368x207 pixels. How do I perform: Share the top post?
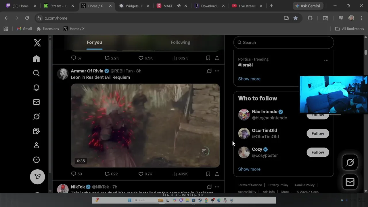click(x=217, y=58)
